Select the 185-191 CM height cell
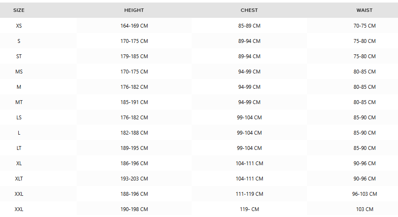 [x=134, y=102]
